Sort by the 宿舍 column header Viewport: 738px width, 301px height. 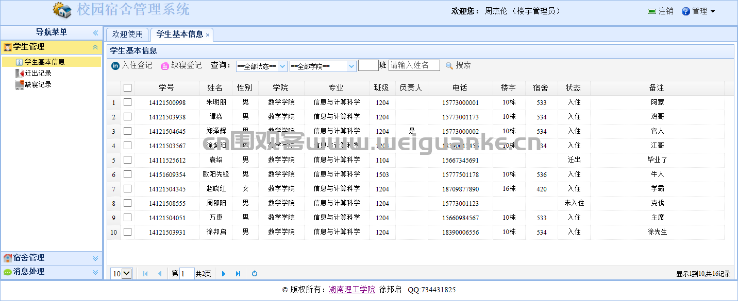coord(541,88)
